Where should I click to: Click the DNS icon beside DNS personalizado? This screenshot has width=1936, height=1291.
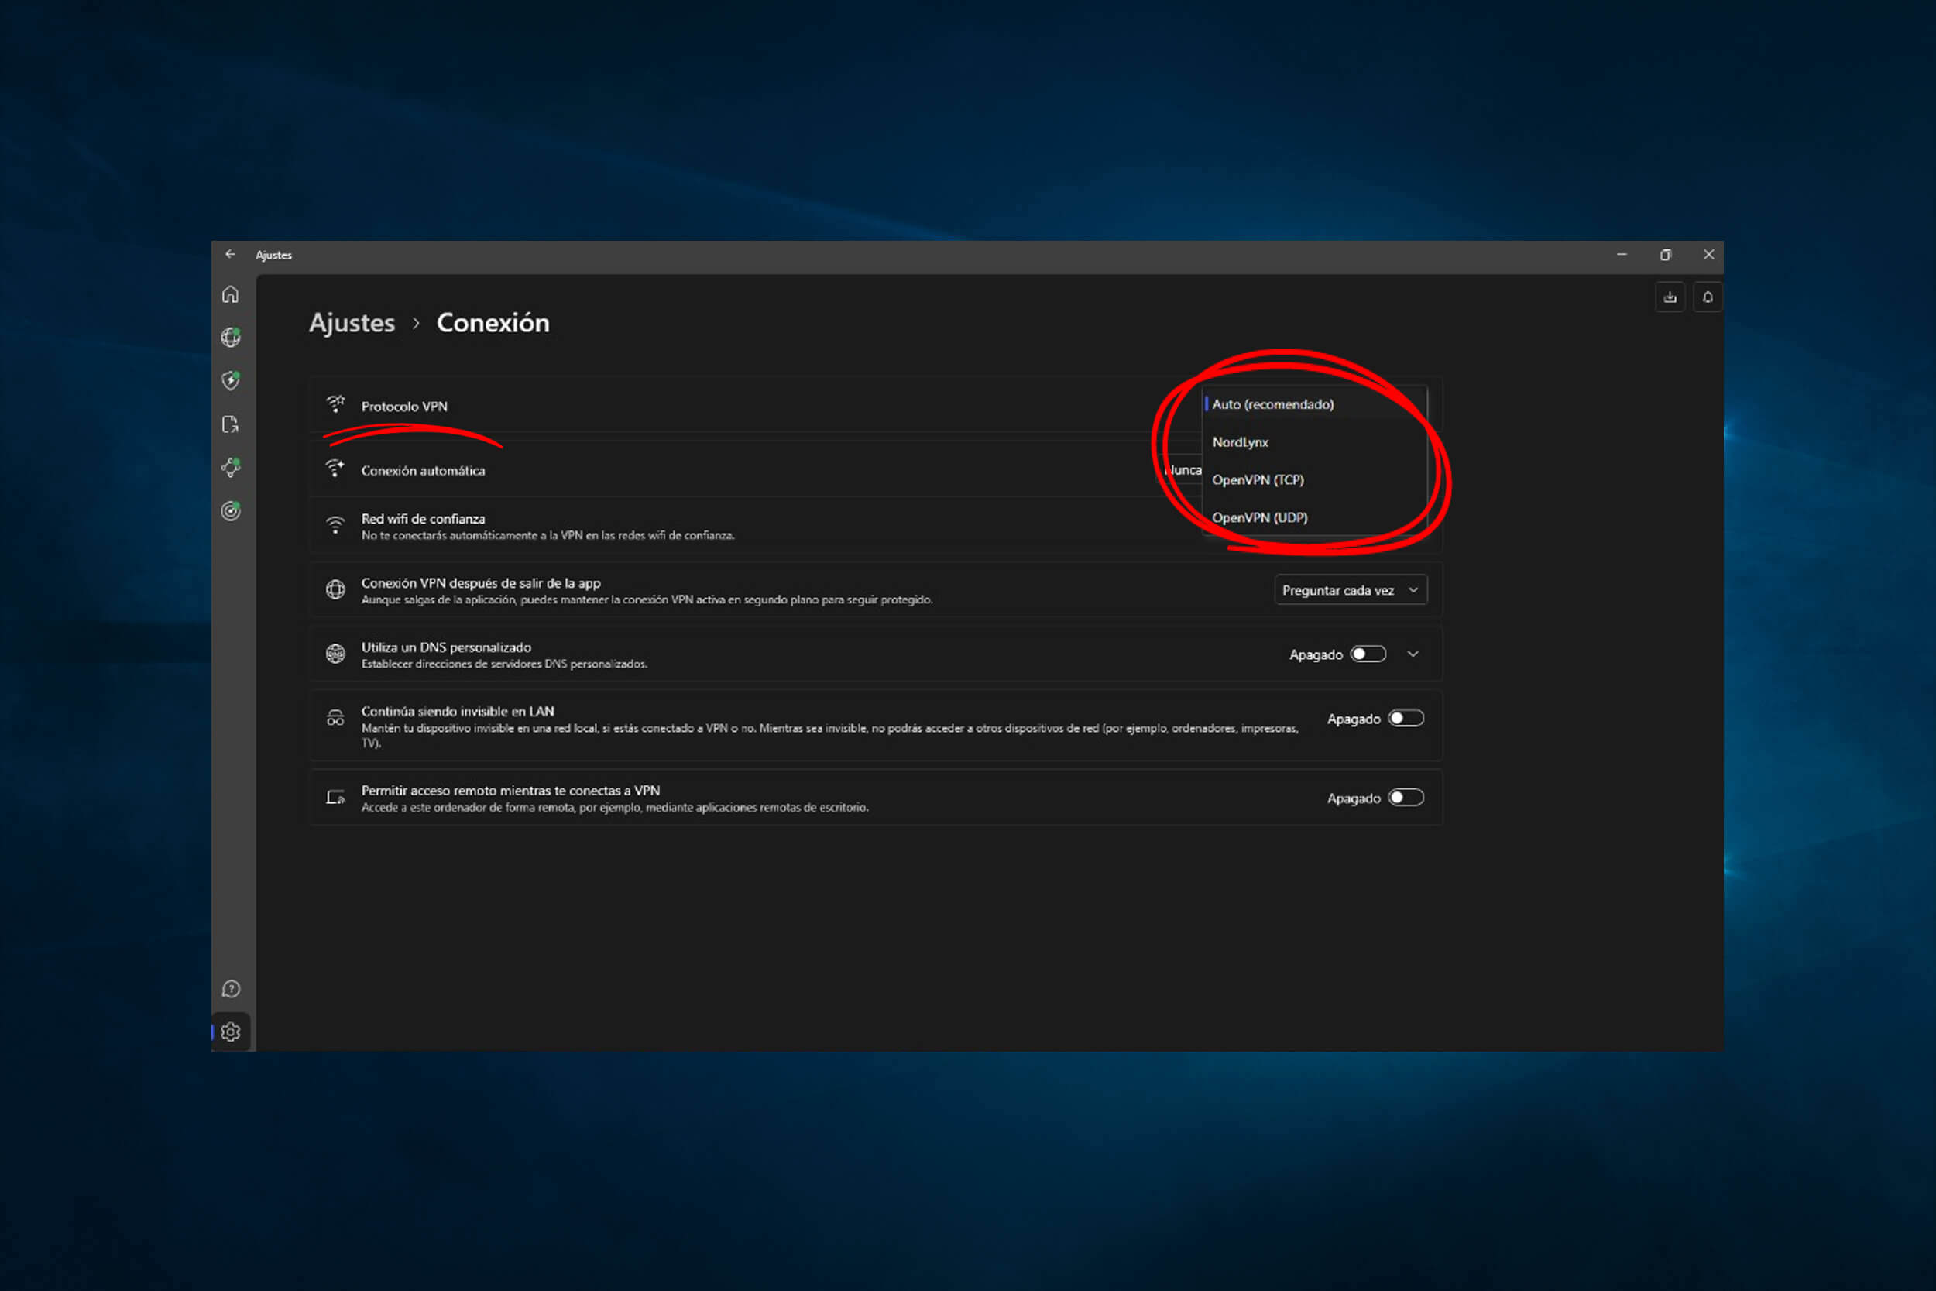click(x=335, y=654)
